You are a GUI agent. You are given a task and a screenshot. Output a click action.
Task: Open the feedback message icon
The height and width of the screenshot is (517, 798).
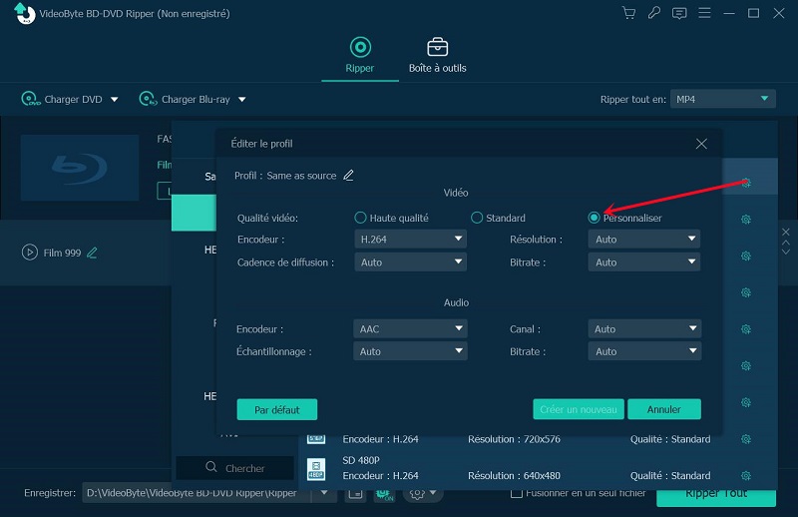(x=679, y=13)
